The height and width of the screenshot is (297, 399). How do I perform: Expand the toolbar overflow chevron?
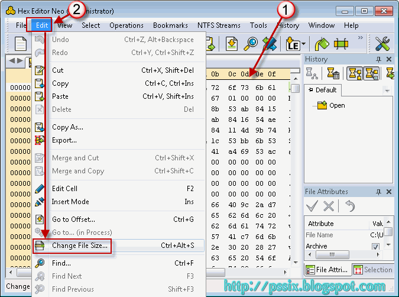361,38
